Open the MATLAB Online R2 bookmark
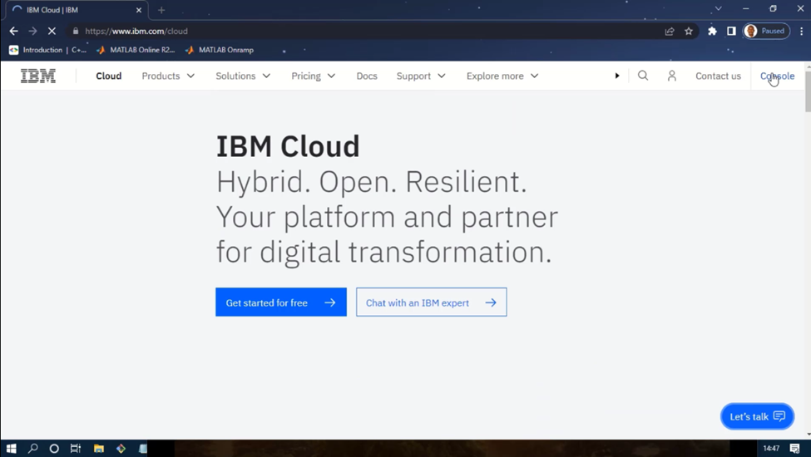 coord(136,50)
